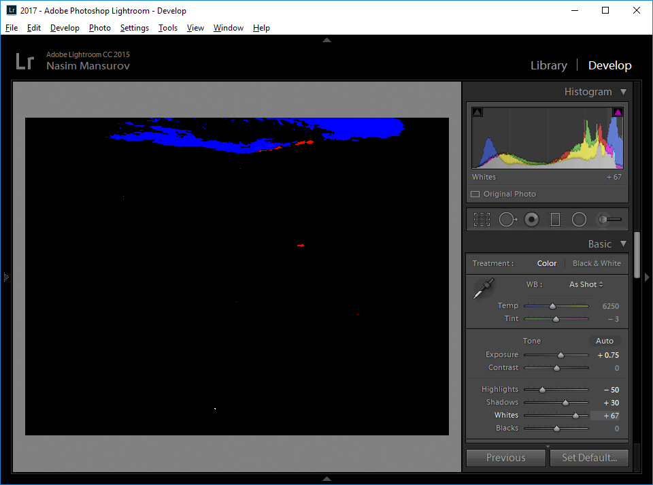Click the Lightroom Lr identity plate logo

tap(24, 61)
